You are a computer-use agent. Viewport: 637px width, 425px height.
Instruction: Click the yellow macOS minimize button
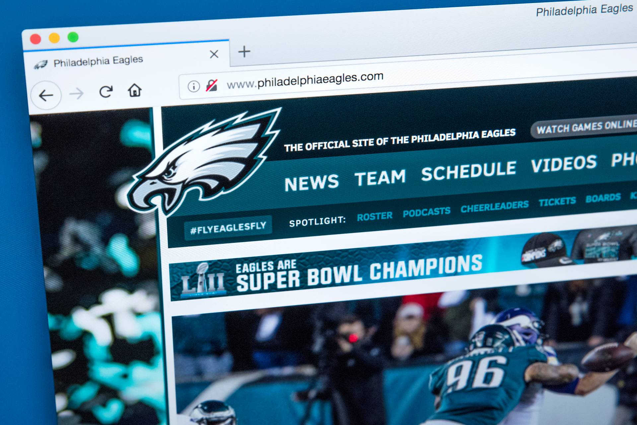click(x=54, y=38)
